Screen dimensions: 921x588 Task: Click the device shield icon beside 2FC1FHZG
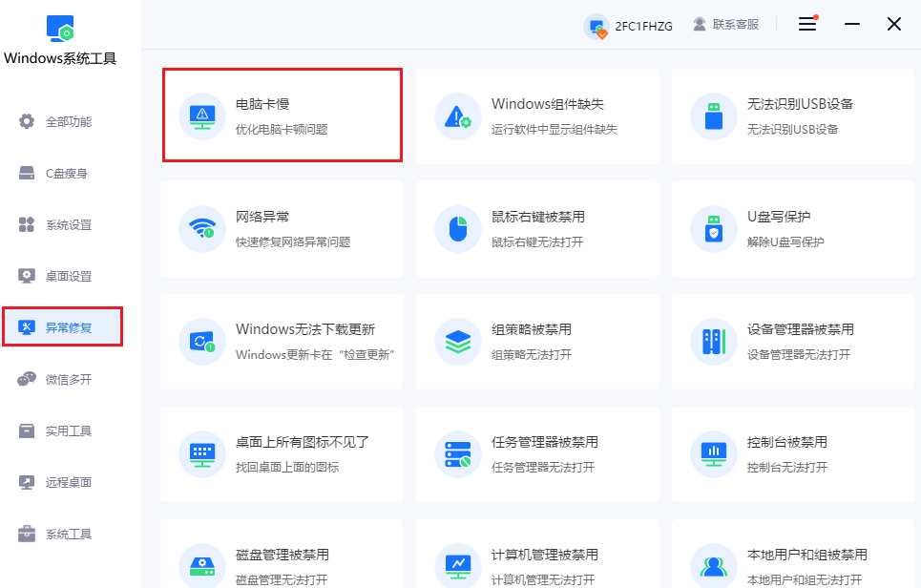[597, 27]
